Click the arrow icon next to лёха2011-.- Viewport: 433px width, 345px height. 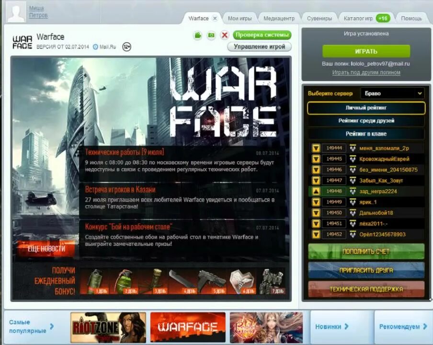point(316,224)
